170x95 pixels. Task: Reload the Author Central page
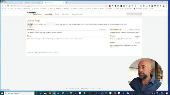tap(8, 6)
